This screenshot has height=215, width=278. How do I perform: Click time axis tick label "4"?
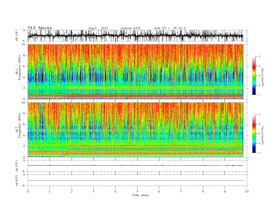[x=115, y=191]
